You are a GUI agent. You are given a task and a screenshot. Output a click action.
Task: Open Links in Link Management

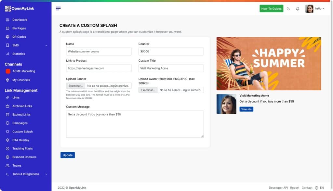(16, 98)
